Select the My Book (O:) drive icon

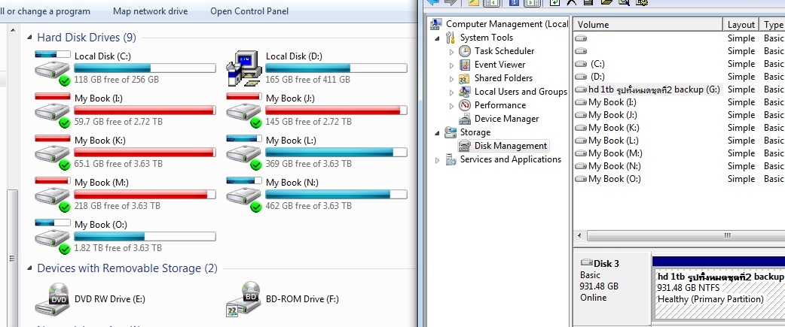(52, 237)
